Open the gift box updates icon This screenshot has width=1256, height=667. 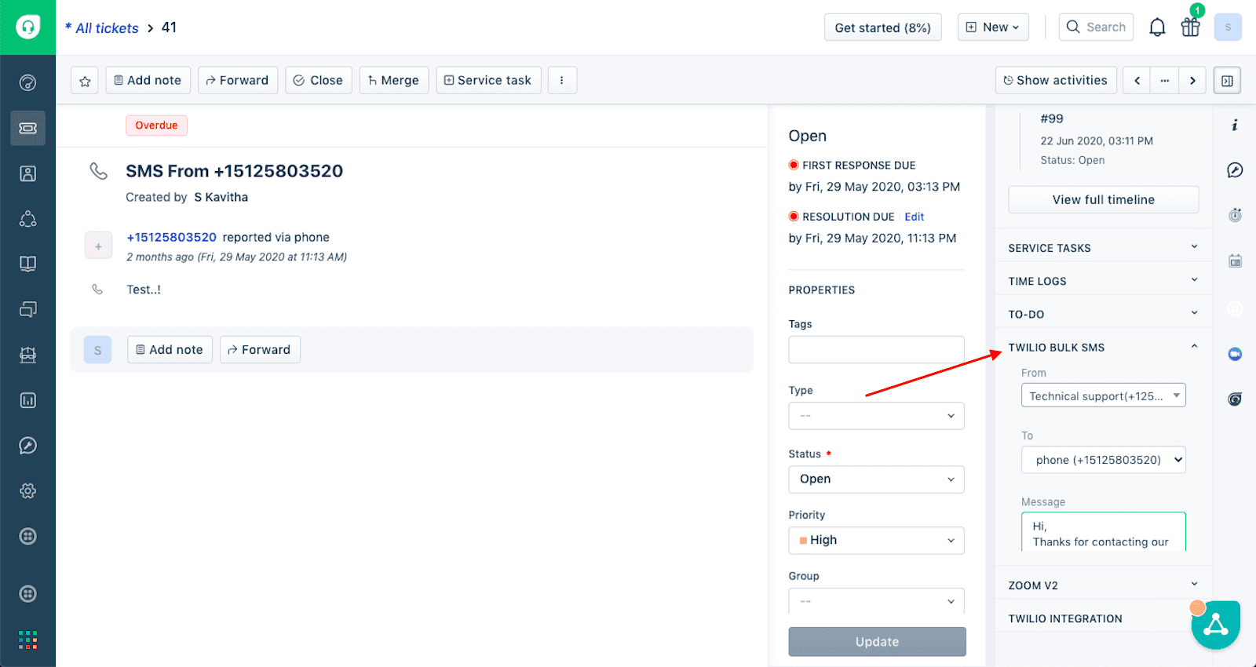click(1191, 27)
